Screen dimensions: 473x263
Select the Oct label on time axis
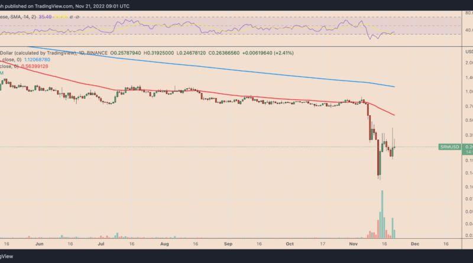pyautogui.click(x=290, y=243)
